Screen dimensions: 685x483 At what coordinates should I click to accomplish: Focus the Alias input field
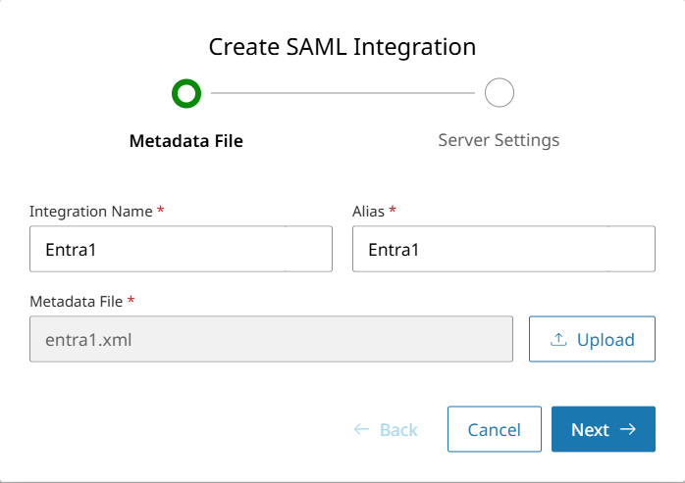tap(503, 249)
